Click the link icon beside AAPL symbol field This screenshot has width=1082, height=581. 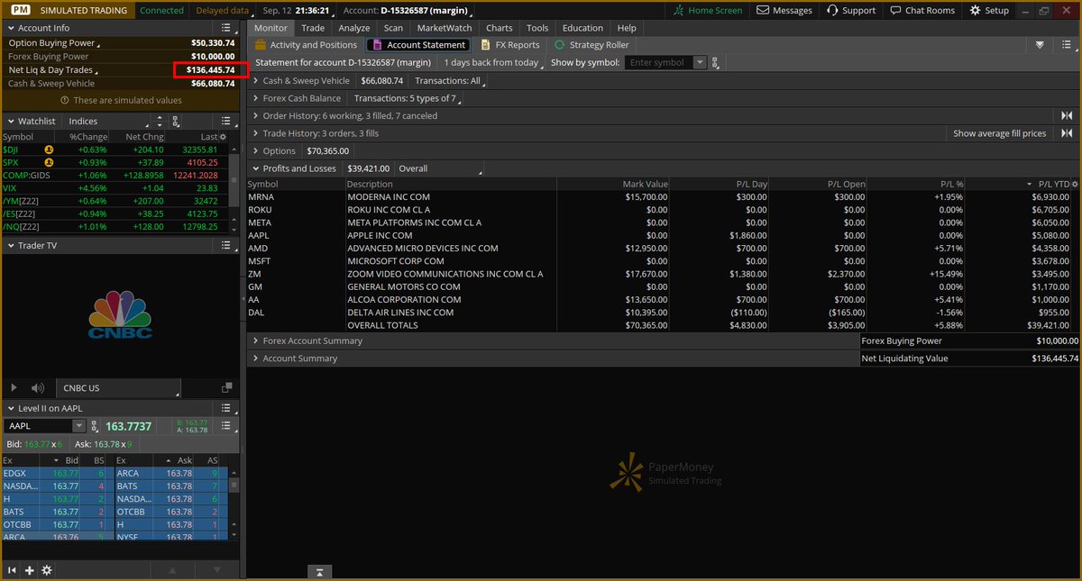[x=95, y=426]
